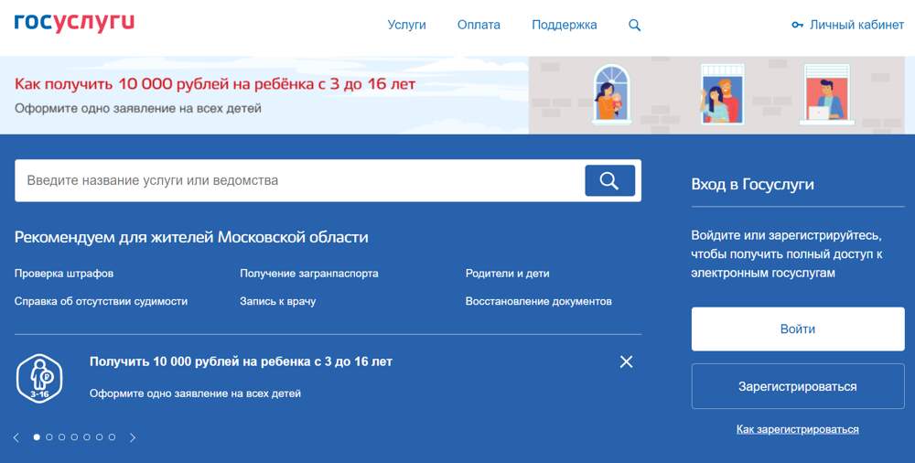915x463 pixels.
Task: Click the 3-16 child payment badge icon
Action: pyautogui.click(x=39, y=377)
